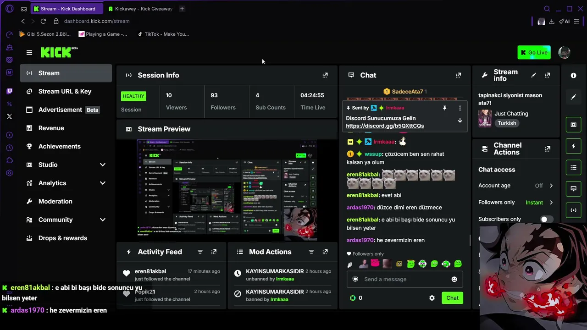Image resolution: width=587 pixels, height=330 pixels.
Task: Click the chat panel scrollbar
Action: pos(470,240)
